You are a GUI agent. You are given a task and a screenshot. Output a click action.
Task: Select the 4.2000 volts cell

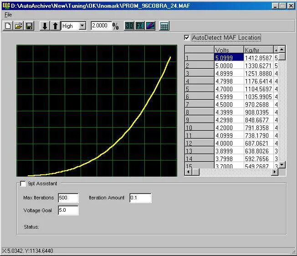tap(229, 127)
